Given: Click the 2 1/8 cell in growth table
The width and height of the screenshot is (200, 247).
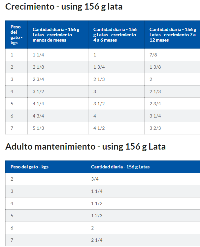Looking at the screenshot, I should (x=38, y=67).
